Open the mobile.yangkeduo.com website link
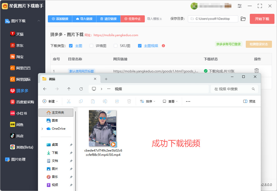Image resolution: width=277 pixels, height=191 pixels. click(116, 35)
